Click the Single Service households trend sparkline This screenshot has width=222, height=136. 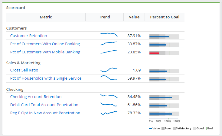(109, 77)
